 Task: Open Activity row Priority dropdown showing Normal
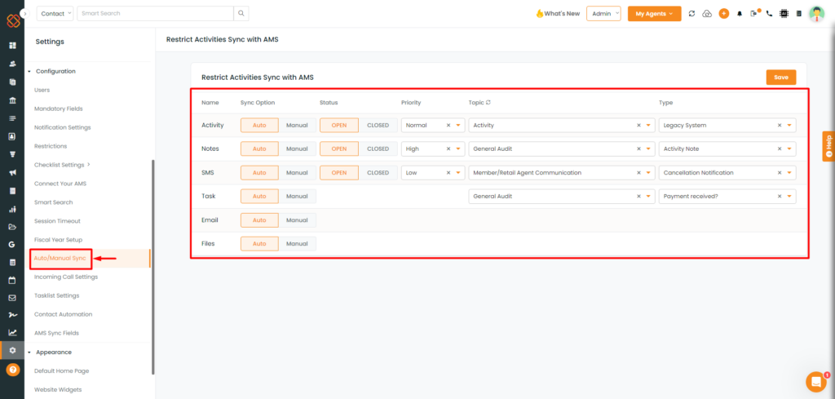(433, 125)
